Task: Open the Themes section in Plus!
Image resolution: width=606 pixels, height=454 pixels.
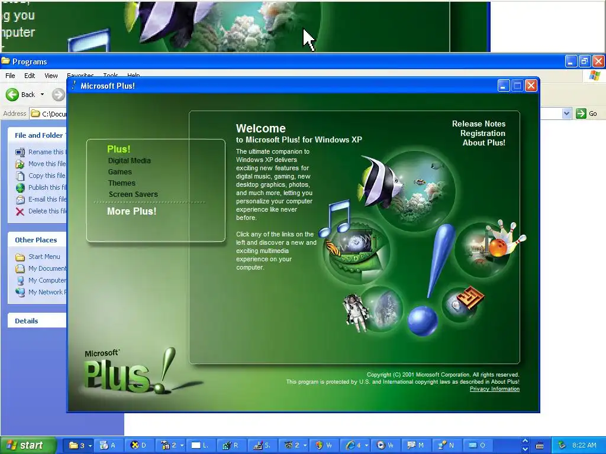Action: 122,183
